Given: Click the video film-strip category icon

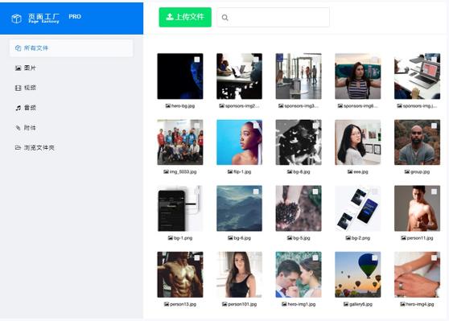Looking at the screenshot, I should point(18,88).
